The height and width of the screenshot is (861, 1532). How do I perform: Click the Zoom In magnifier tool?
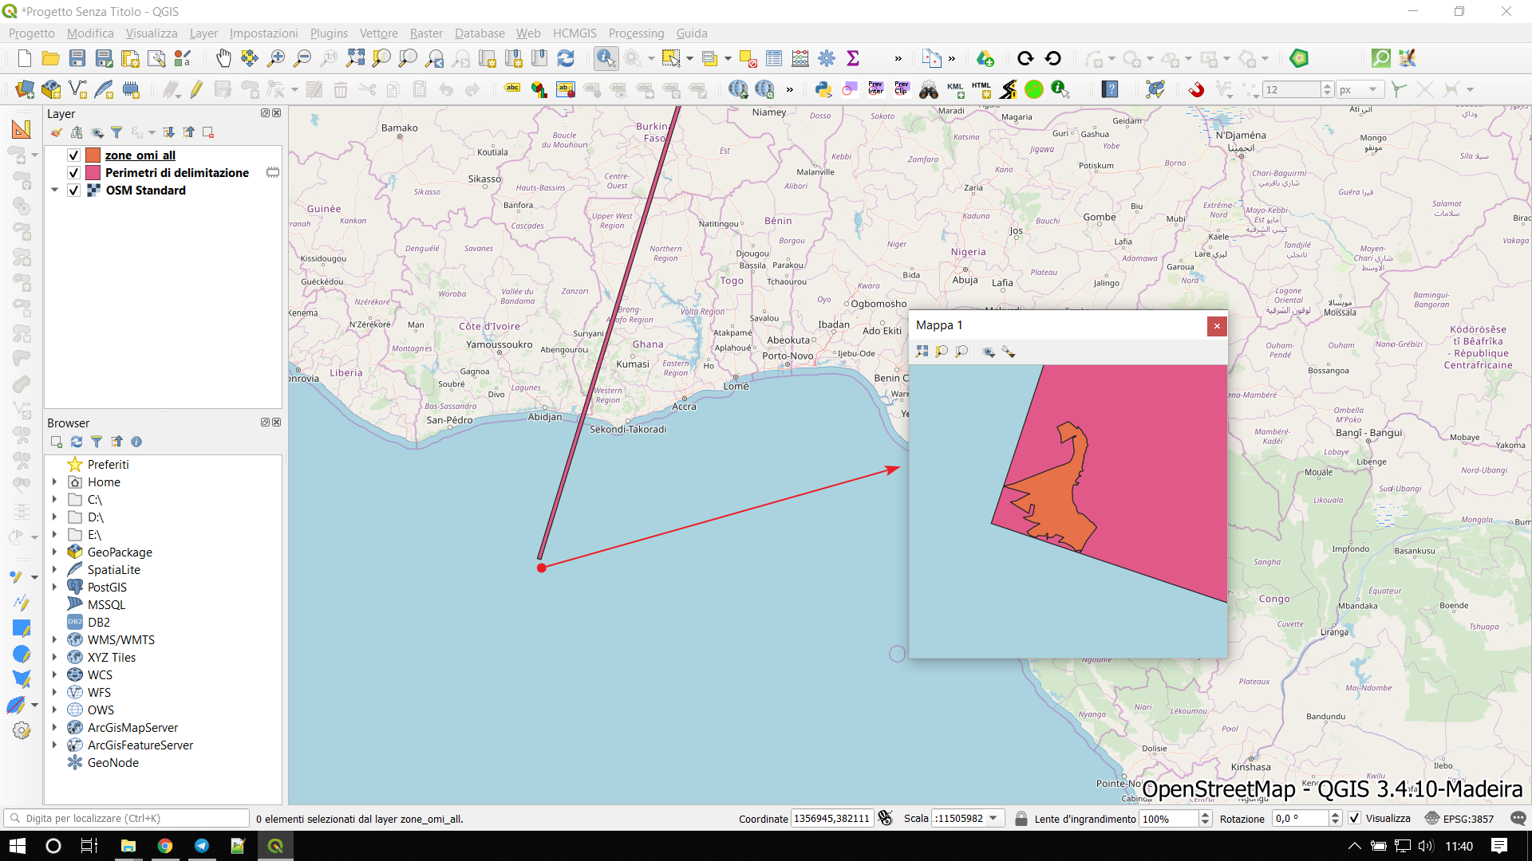click(x=276, y=58)
